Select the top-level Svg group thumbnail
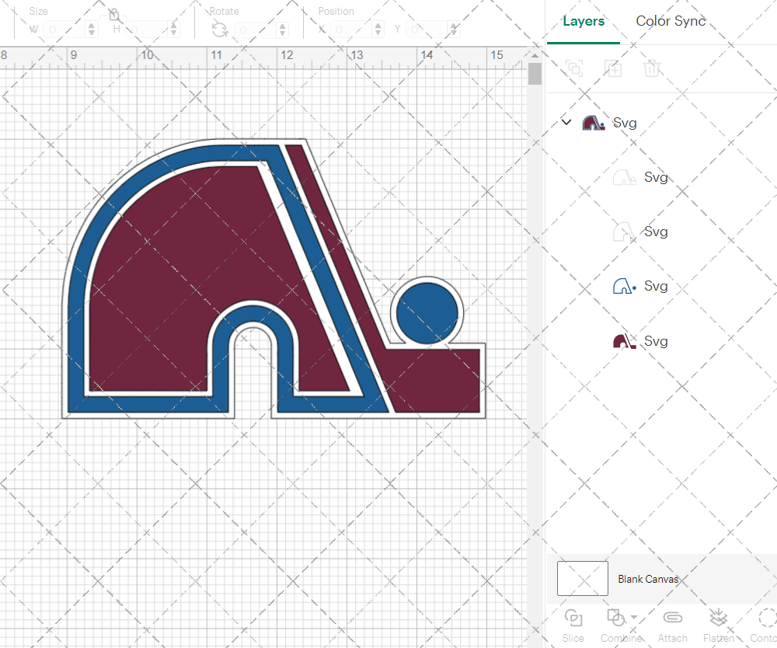This screenshot has width=777, height=648. coord(593,123)
